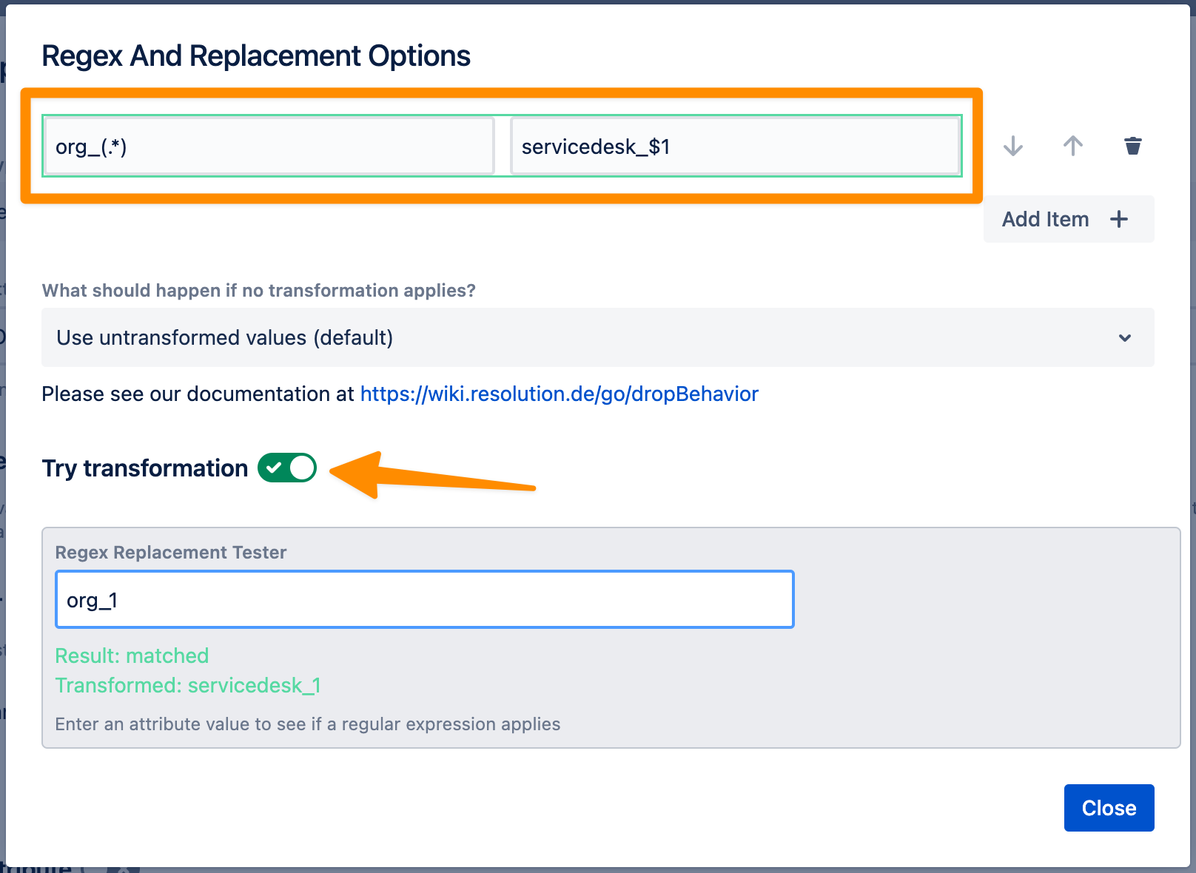This screenshot has width=1196, height=873.
Task: Click the 'Transformed: servicedesk_1' result text
Action: pos(188,685)
